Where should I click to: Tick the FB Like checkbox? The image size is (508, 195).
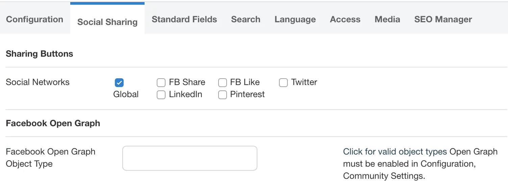tap(222, 83)
